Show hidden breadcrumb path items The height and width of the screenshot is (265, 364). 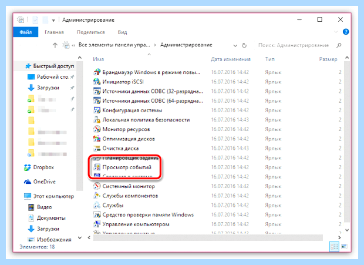[73, 45]
